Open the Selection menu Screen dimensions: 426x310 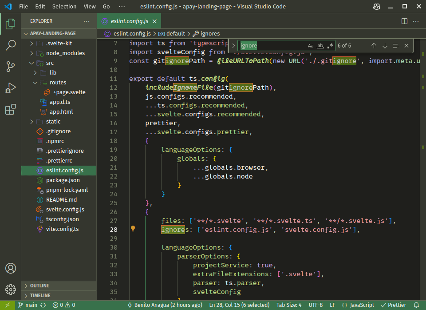coord(64,7)
